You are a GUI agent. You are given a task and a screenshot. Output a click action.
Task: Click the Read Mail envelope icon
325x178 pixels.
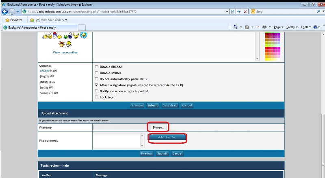click(257, 27)
